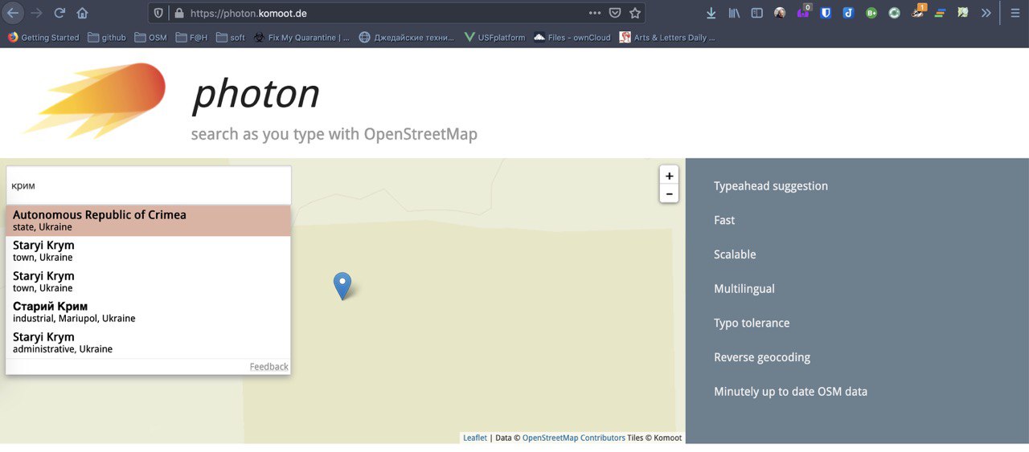Reload the page with the refresh icon
The width and height of the screenshot is (1029, 452).
59,13
